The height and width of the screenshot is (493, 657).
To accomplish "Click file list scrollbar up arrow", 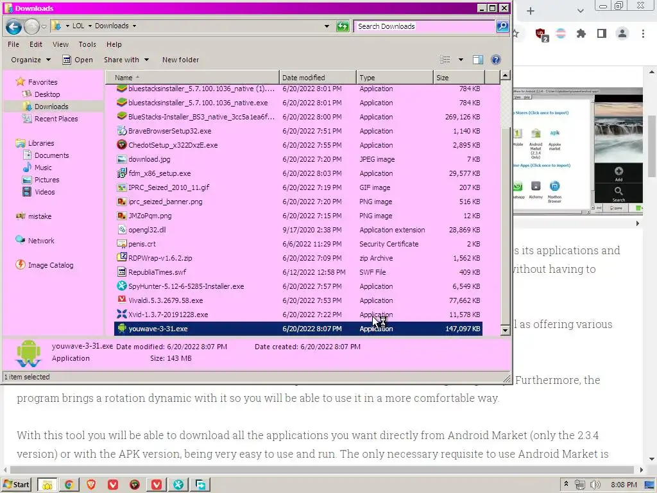I will [x=505, y=76].
